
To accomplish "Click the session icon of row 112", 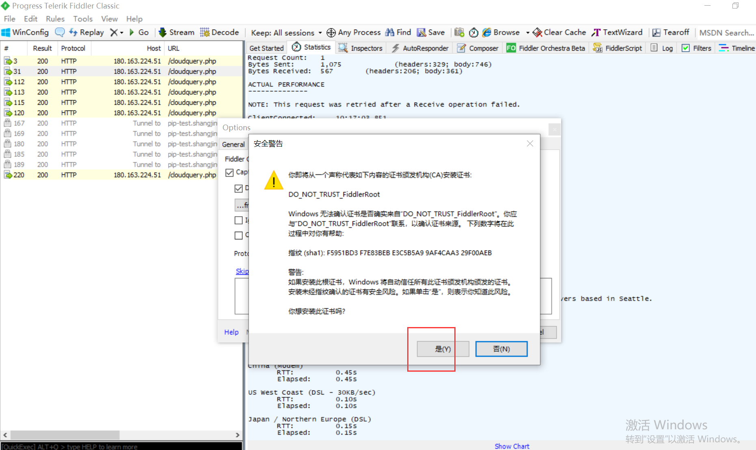I will [8, 82].
